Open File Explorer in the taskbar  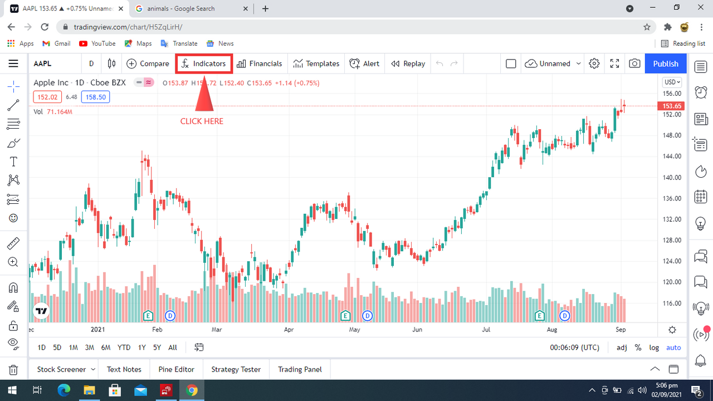(x=90, y=390)
